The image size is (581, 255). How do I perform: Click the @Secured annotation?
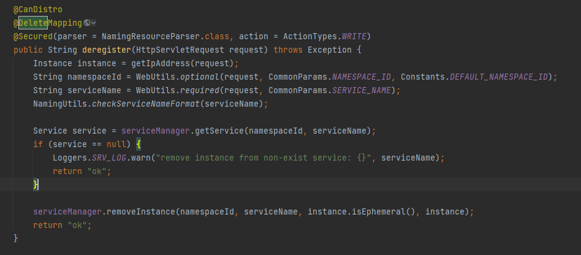click(x=33, y=37)
